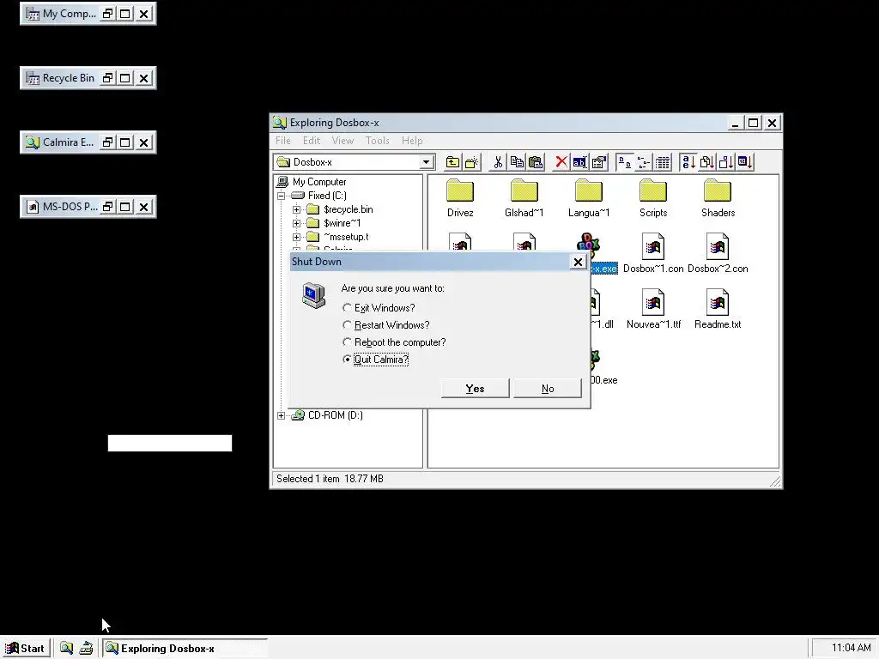This screenshot has height=659, width=879.
Task: Click the minimized Calmira Explorer title bar
Action: click(62, 142)
